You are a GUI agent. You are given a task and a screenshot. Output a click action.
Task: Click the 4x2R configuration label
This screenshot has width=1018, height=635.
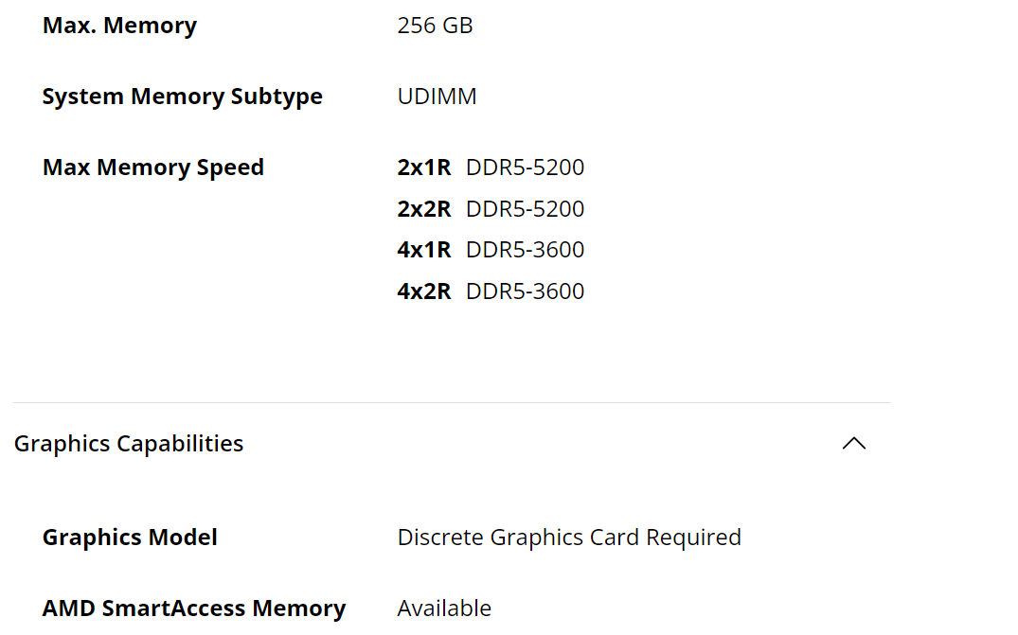(424, 291)
